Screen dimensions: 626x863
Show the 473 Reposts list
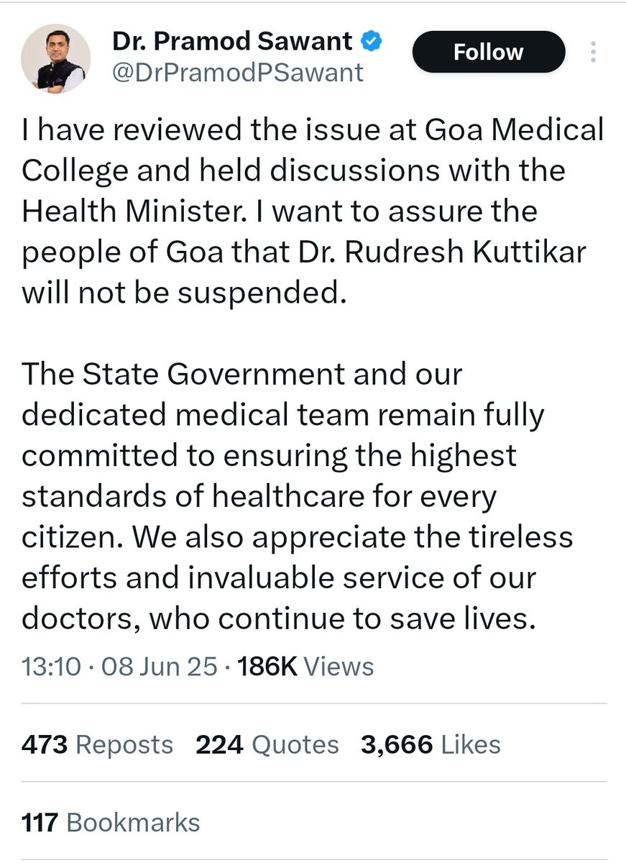(x=97, y=745)
